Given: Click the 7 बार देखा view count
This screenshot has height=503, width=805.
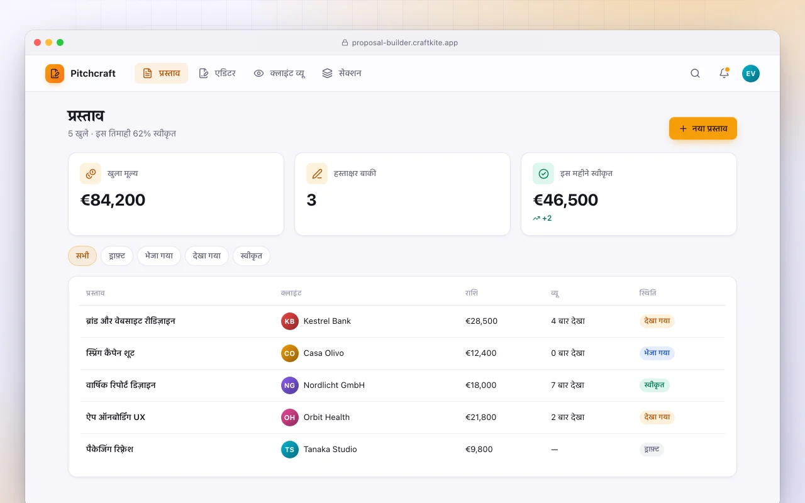Looking at the screenshot, I should [x=568, y=385].
